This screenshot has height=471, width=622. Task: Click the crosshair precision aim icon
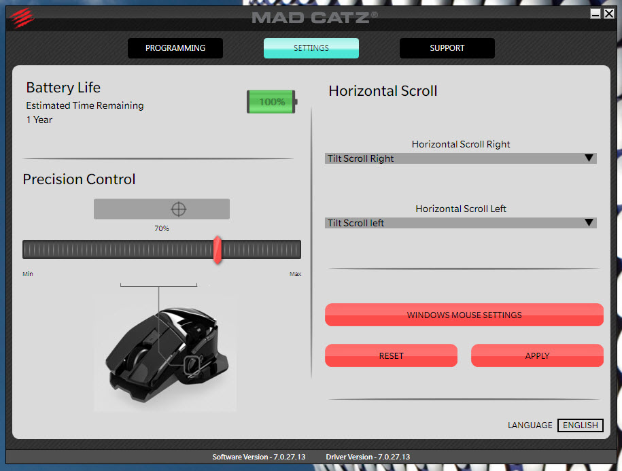179,209
